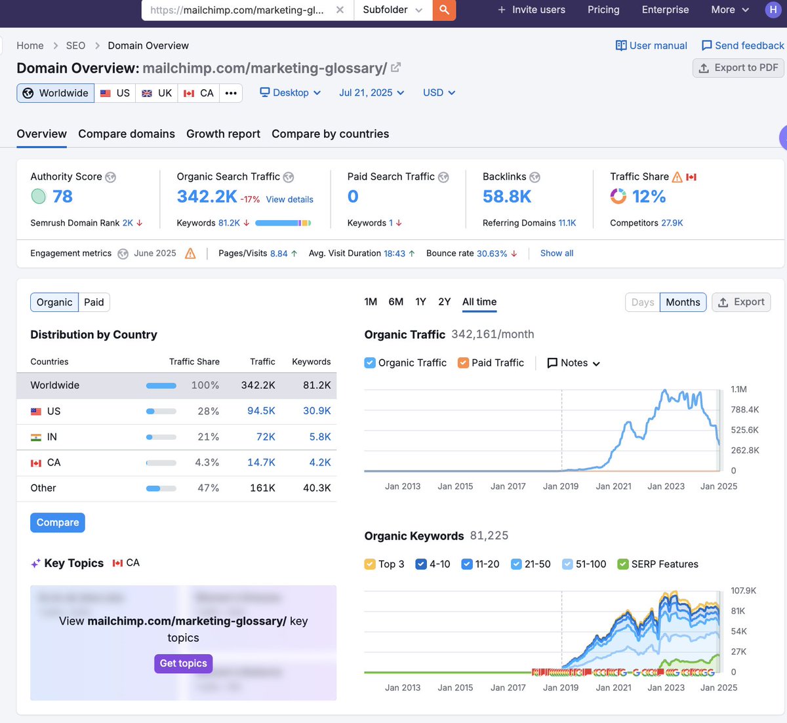Click the warning icon beside June 2025
The width and height of the screenshot is (787, 723).
(x=190, y=253)
